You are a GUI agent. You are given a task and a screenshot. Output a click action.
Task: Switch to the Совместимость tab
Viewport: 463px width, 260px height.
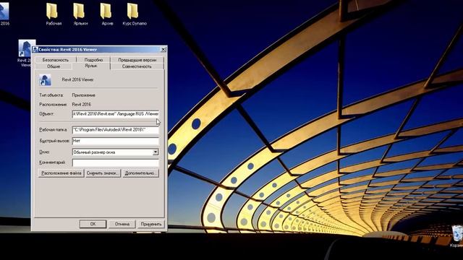pyautogui.click(x=137, y=66)
